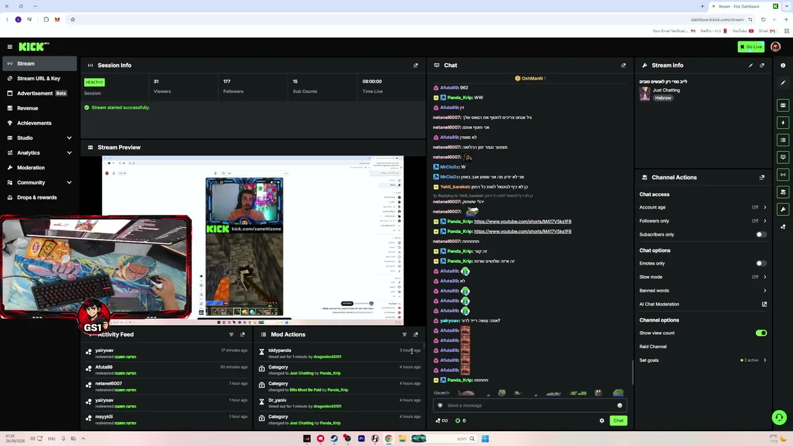Click OshManN pinned name atop chat
The height and width of the screenshot is (446, 793).
click(532, 79)
